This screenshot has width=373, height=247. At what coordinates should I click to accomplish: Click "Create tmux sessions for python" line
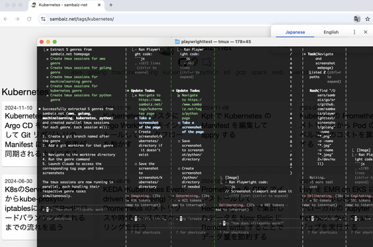[81, 95]
